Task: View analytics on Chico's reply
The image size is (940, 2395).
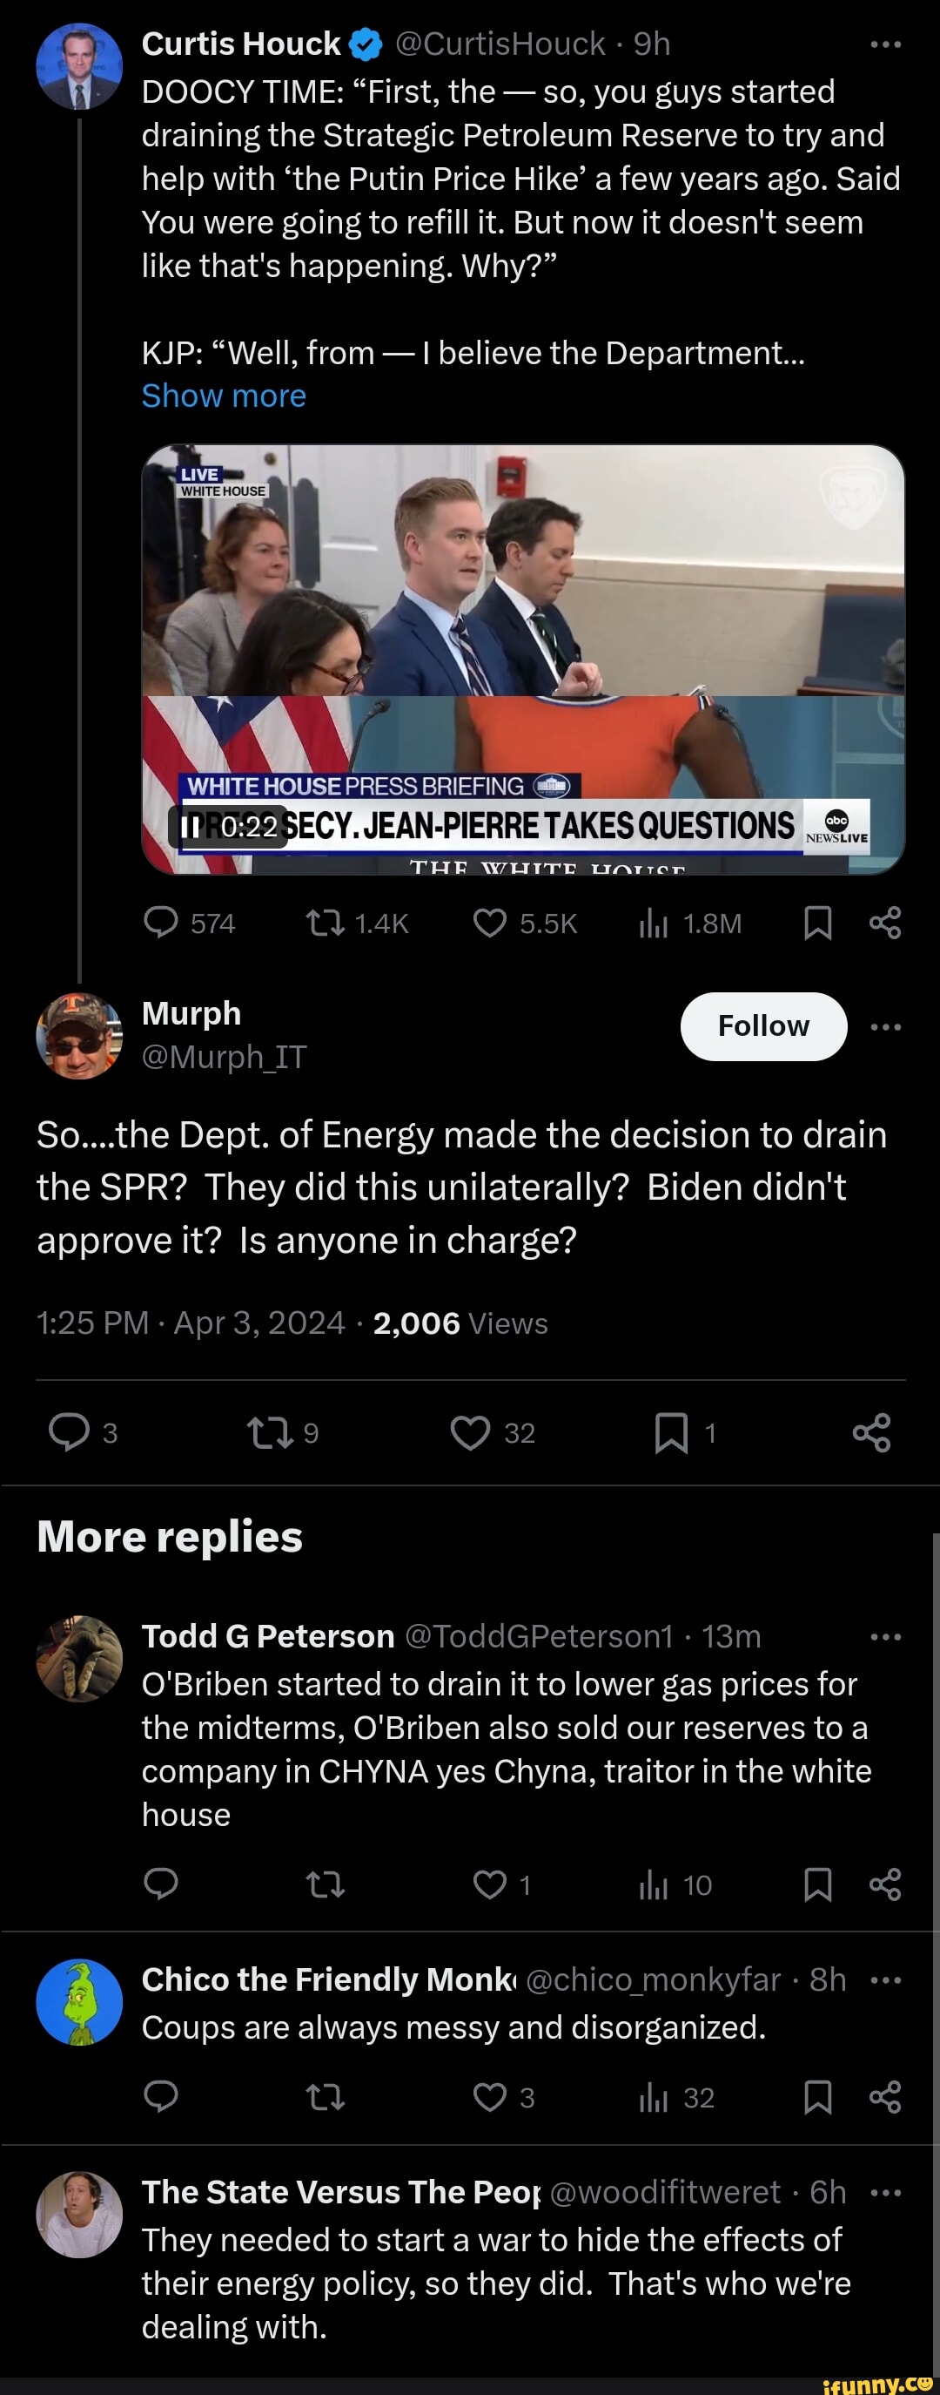Action: pyautogui.click(x=654, y=2098)
